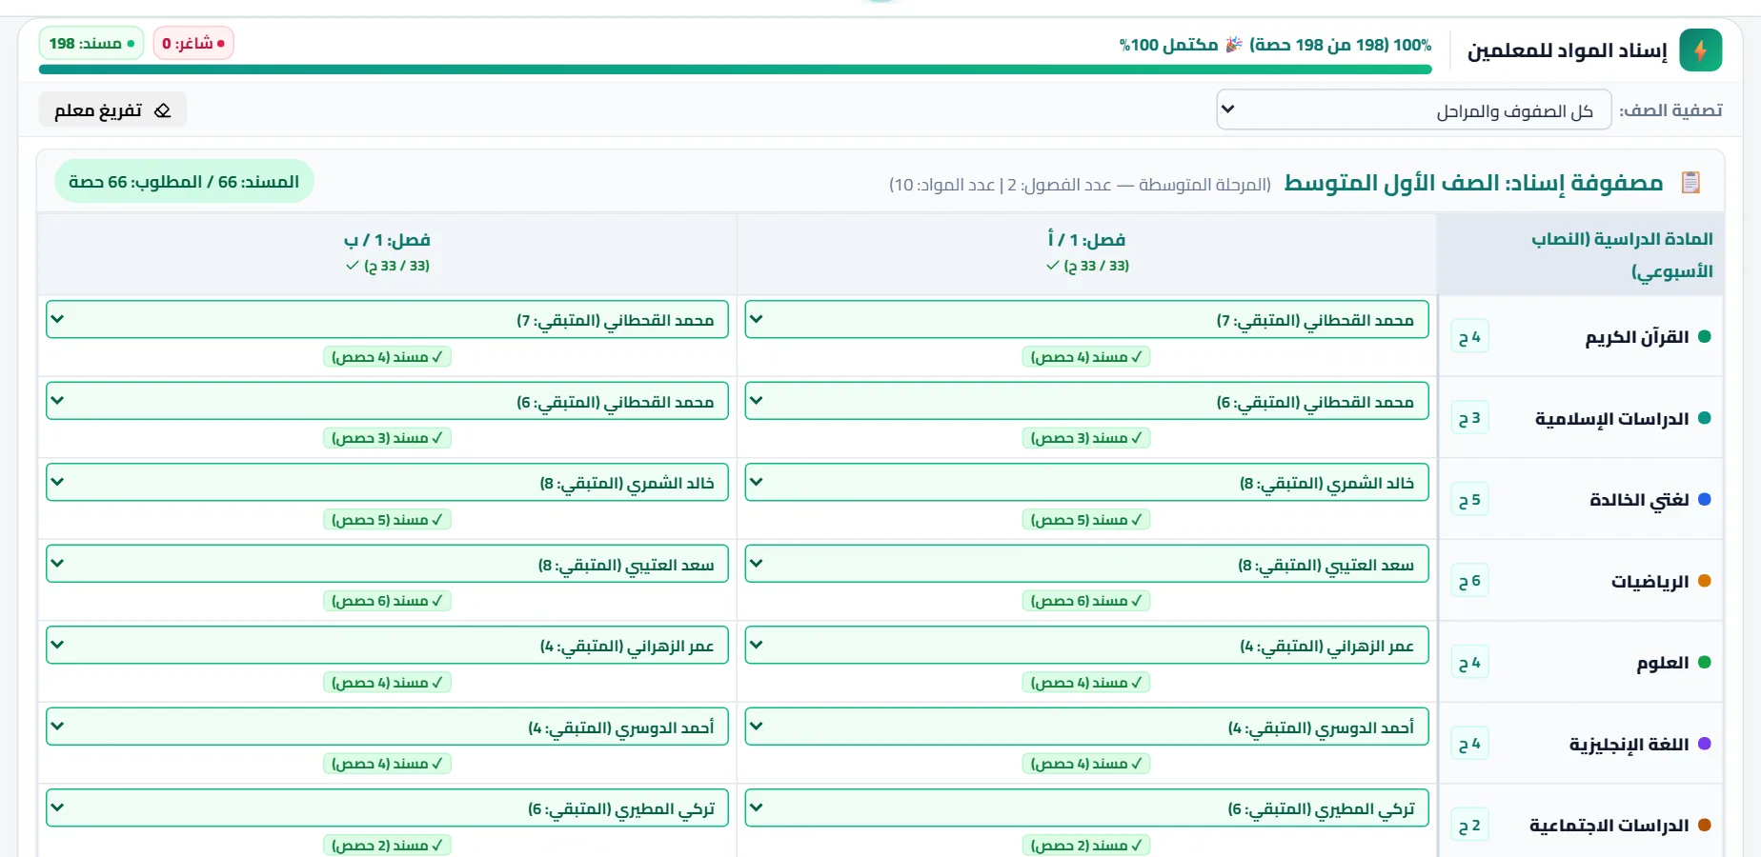Viewport: 1761px width, 857px height.
Task: Open العلوم teacher dropdown for class 1/ب
Action: pos(387,645)
